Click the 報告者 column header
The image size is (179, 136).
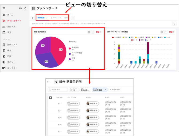(x=88, y=98)
